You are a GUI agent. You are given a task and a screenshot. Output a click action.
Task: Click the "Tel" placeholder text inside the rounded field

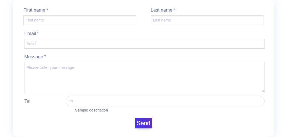[x=70, y=101]
